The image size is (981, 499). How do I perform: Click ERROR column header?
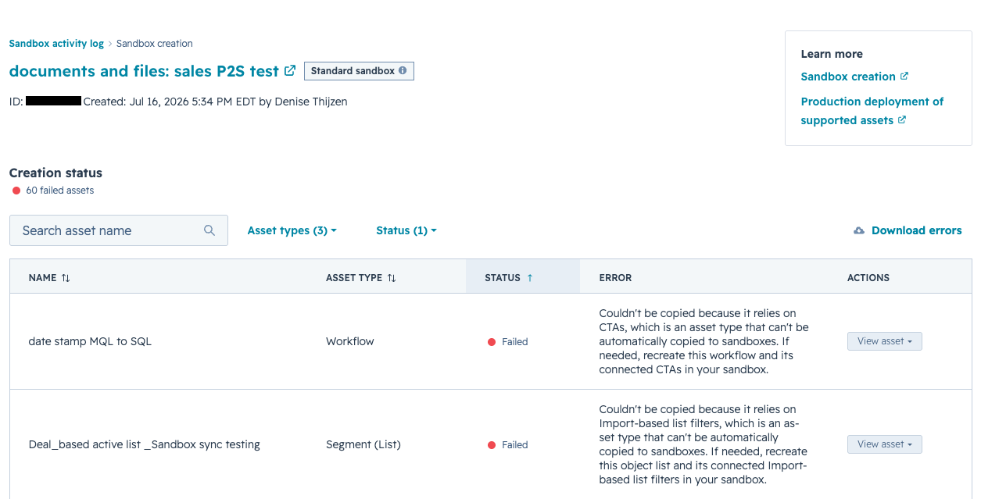(x=616, y=278)
